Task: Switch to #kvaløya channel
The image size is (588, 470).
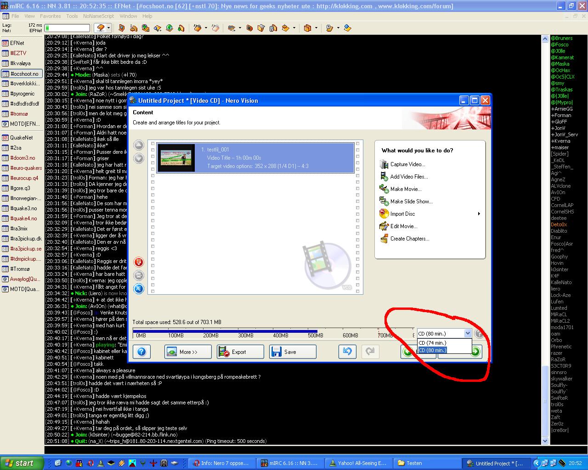Action: [22, 63]
